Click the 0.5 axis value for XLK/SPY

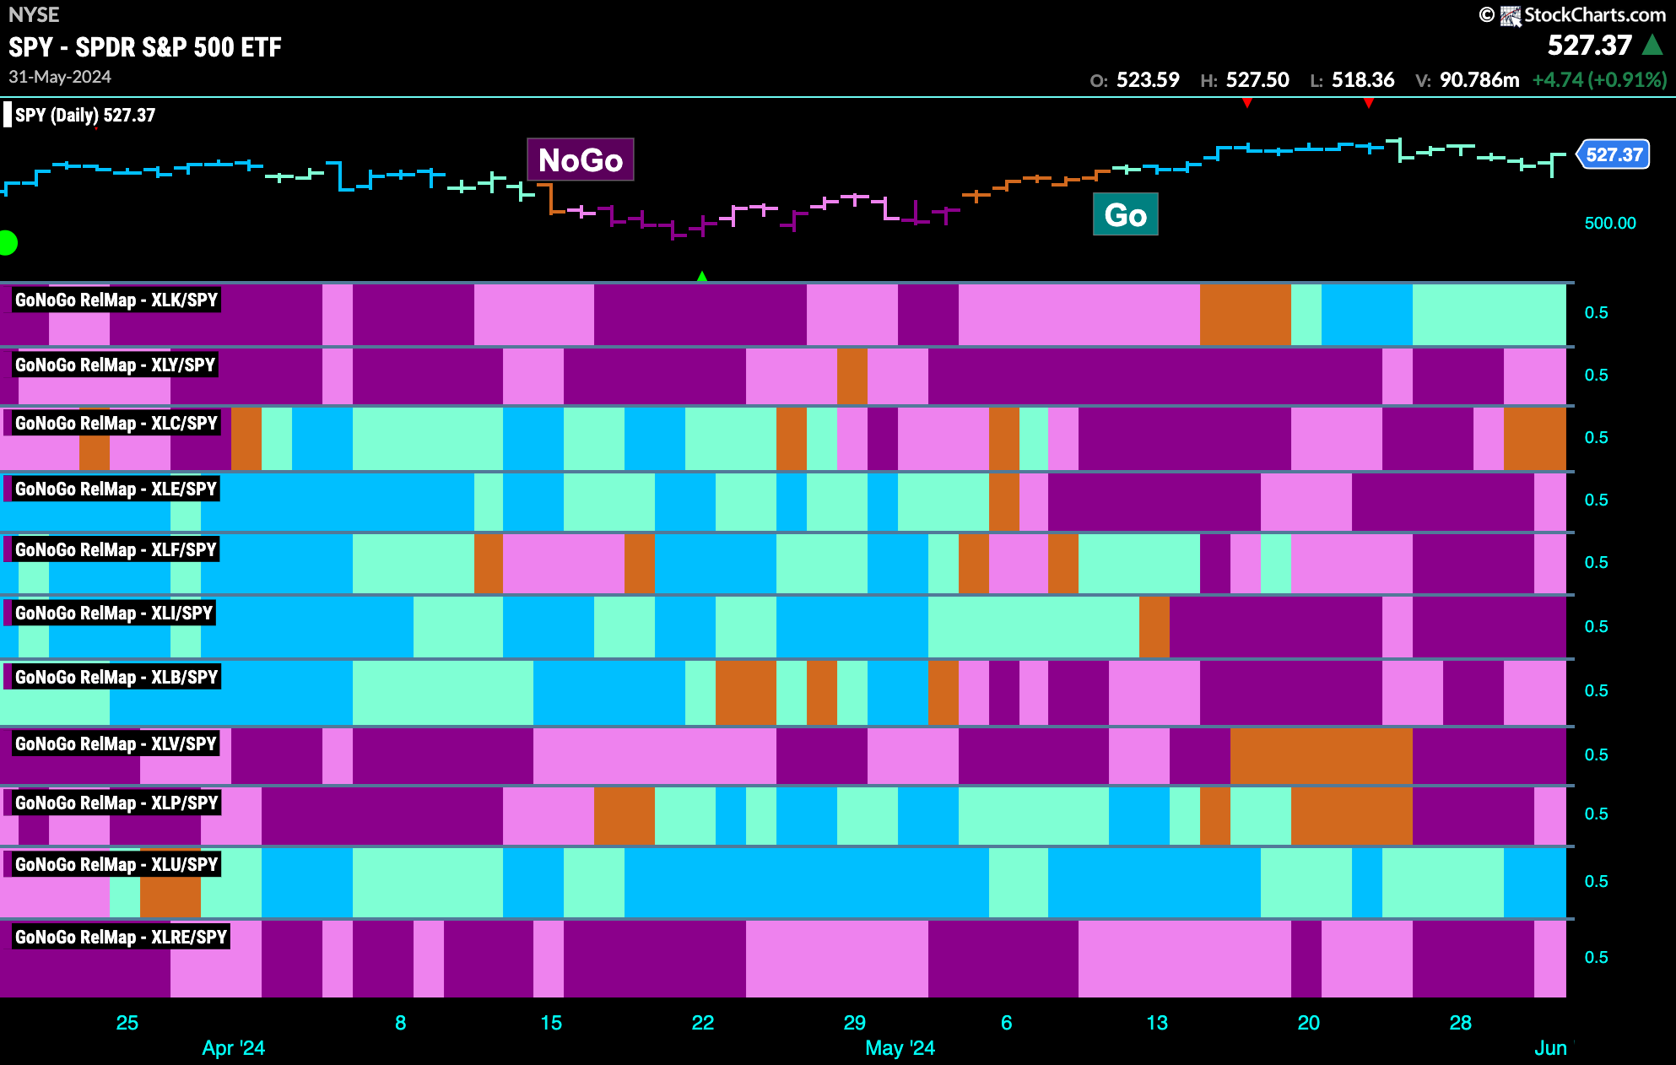1597,312
